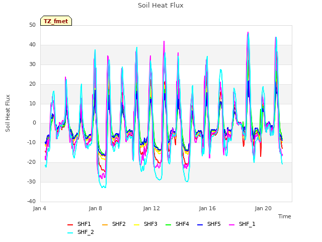Click the blue SHF5 legend color marker

200,225
